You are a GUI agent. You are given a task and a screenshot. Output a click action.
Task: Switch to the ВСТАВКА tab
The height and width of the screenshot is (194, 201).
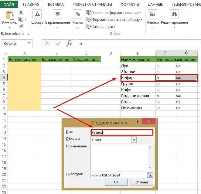(56, 4)
